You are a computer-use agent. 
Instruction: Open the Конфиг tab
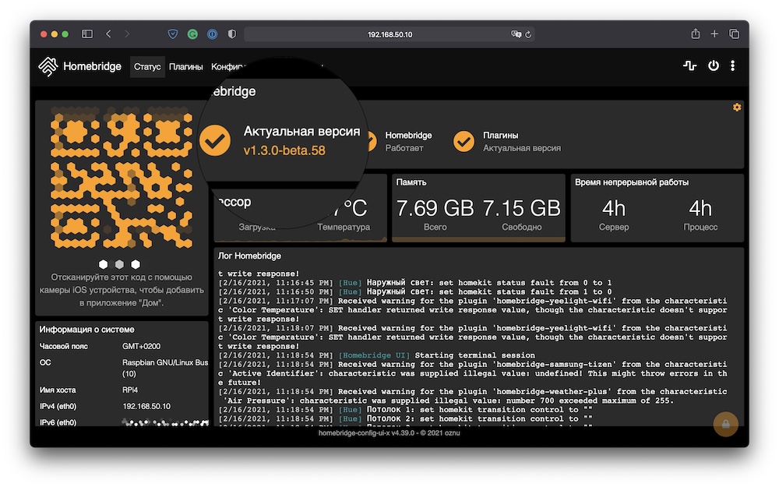click(x=228, y=66)
